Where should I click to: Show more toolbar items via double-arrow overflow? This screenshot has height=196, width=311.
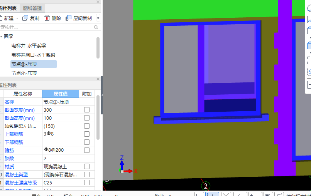pos(98,18)
